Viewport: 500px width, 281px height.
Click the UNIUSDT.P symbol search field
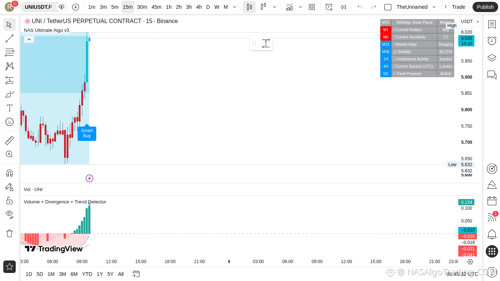38,7
